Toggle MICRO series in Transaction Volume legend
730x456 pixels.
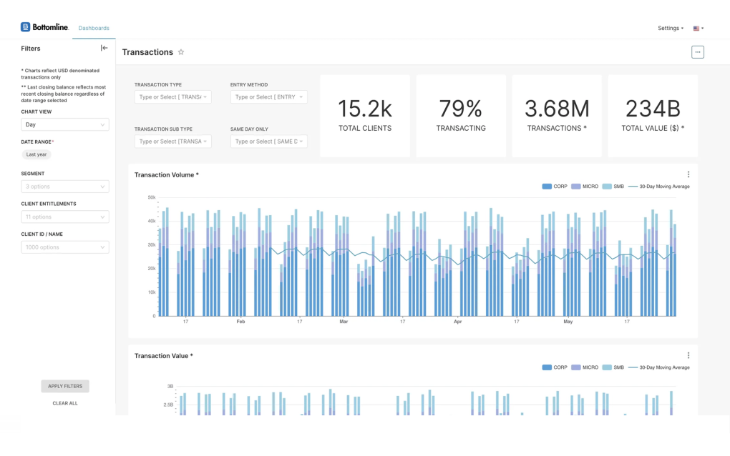pyautogui.click(x=585, y=187)
